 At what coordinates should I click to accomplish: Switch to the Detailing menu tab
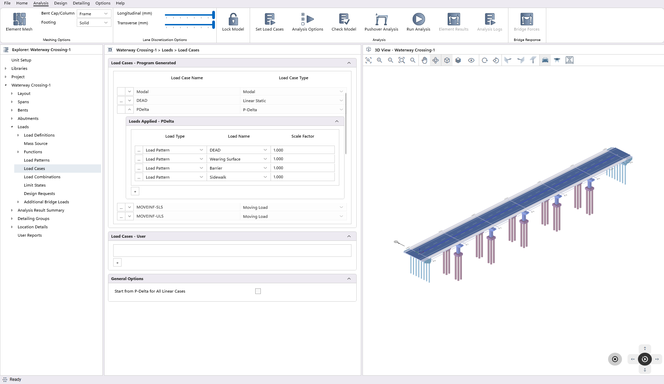tap(81, 3)
